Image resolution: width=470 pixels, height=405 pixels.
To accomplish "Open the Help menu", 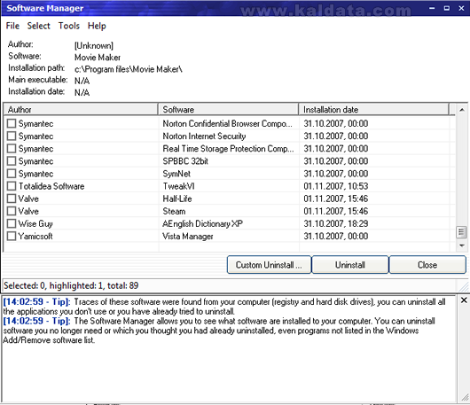I will 97,26.
